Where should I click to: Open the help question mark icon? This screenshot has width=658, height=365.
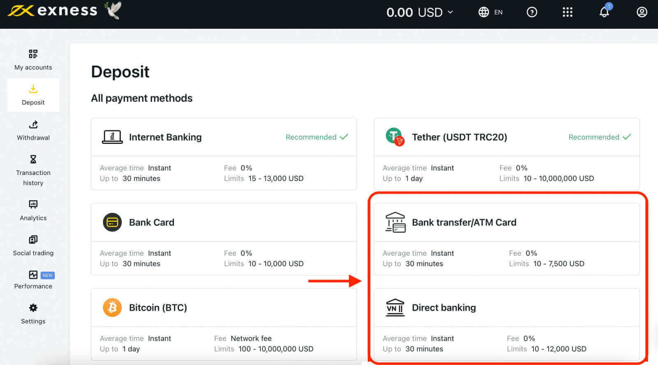click(532, 12)
